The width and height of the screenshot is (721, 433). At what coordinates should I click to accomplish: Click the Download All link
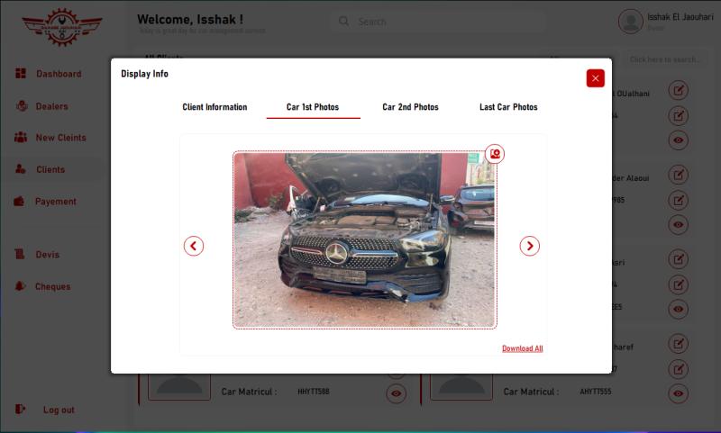pyautogui.click(x=523, y=348)
